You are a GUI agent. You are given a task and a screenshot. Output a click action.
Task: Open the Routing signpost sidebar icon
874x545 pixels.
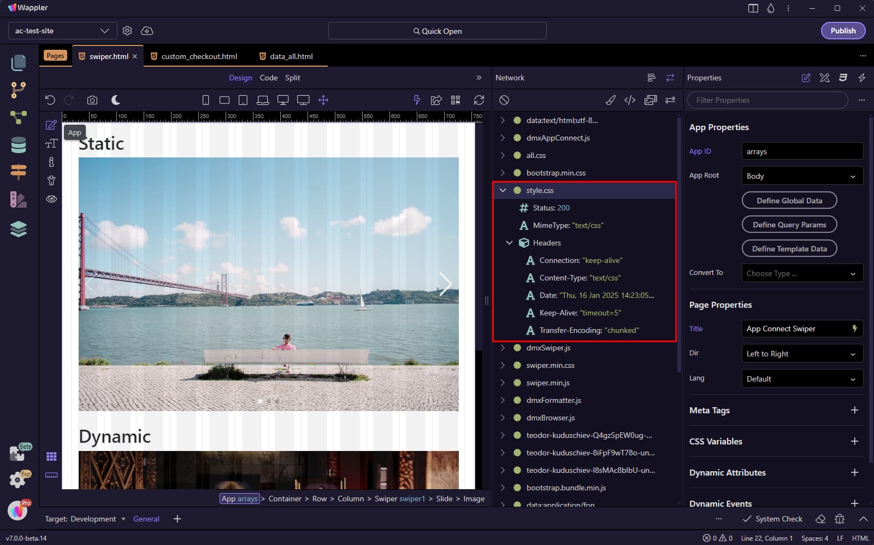(19, 172)
